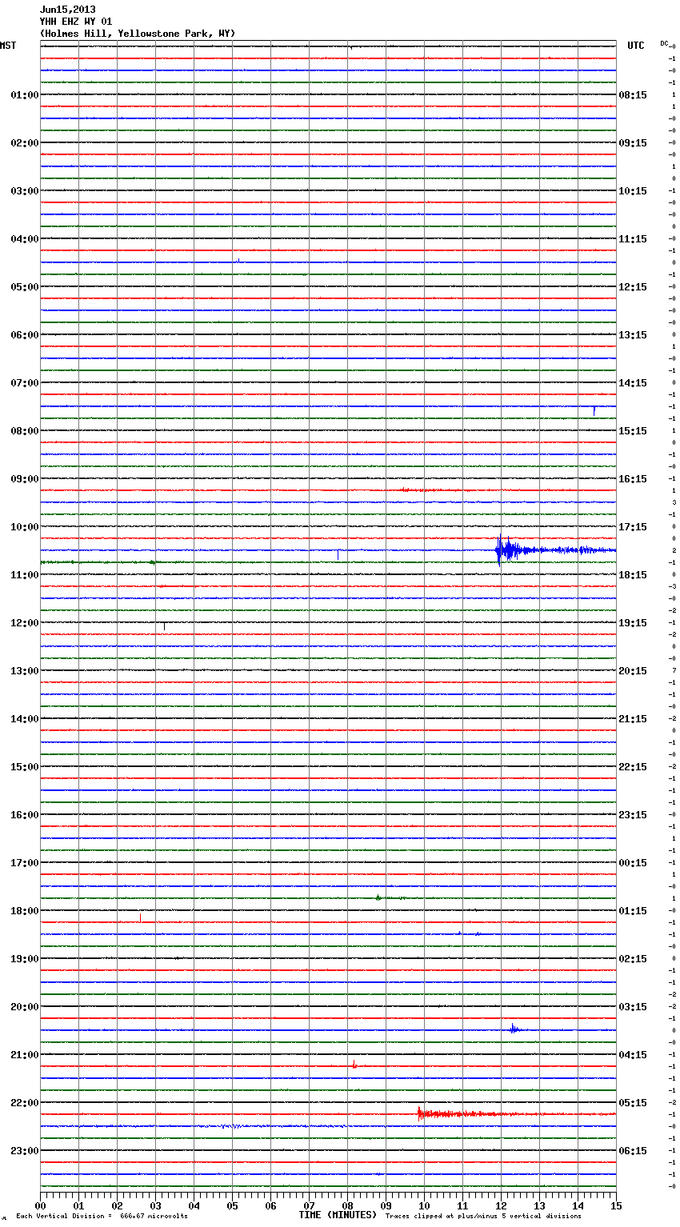680x1227 pixels.
Task: Click the small blue event on the 20:30 trace
Action: 514,1029
